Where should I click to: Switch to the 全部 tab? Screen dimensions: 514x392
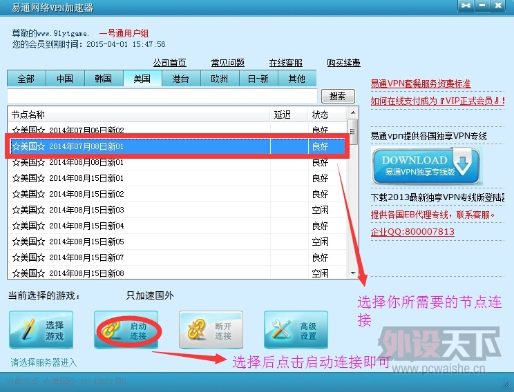point(26,79)
